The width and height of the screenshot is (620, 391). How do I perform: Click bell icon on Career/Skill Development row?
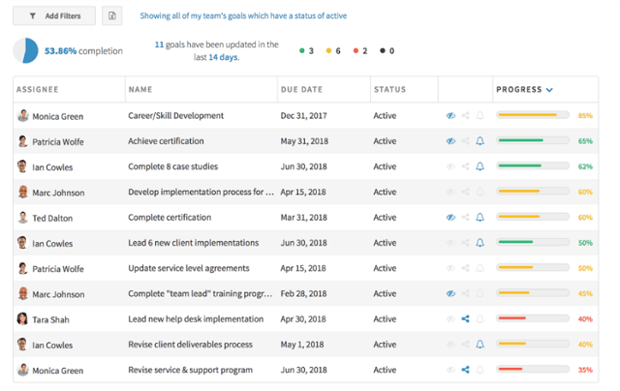pos(480,115)
